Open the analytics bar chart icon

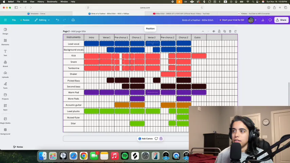[x=263, y=20]
